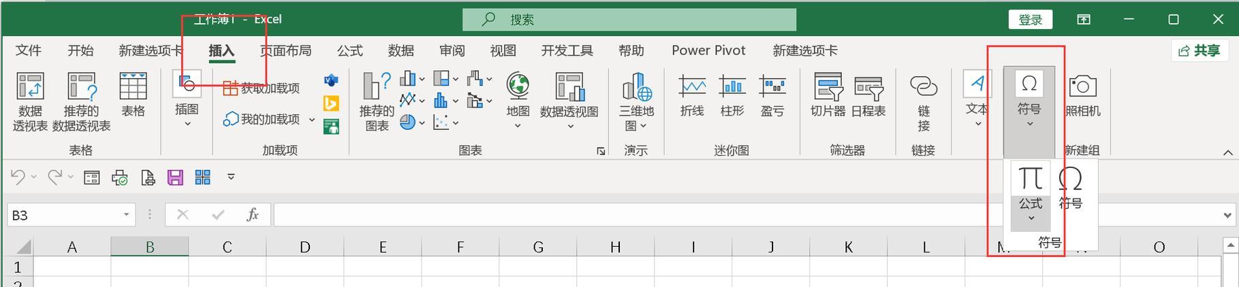Click the purple Save icon
1239x287 pixels.
(x=175, y=178)
